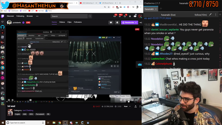Open the Prime loot crown icon
The height and width of the screenshot is (125, 222).
click(135, 16)
